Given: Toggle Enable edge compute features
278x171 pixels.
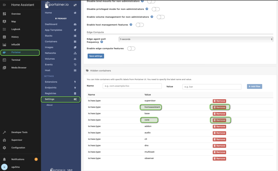Looking at the screenshot, I should tap(131, 49).
